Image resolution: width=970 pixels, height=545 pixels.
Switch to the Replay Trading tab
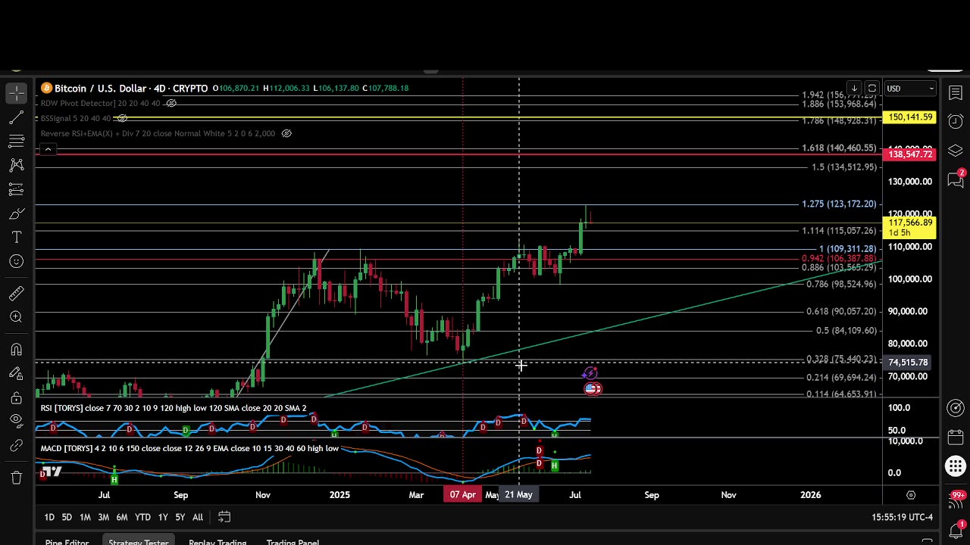[217, 540]
